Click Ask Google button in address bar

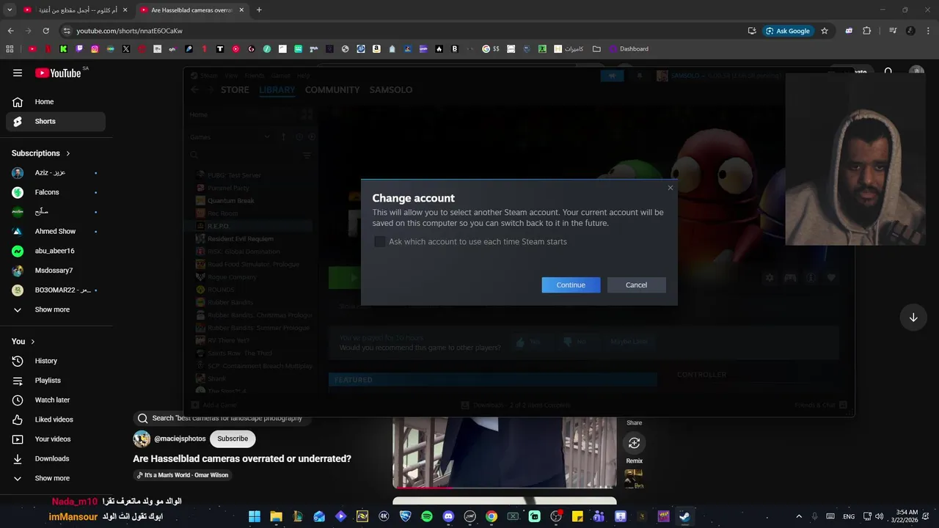tap(789, 31)
